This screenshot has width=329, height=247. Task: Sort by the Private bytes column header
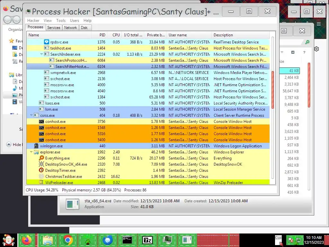pyautogui.click(x=155, y=35)
